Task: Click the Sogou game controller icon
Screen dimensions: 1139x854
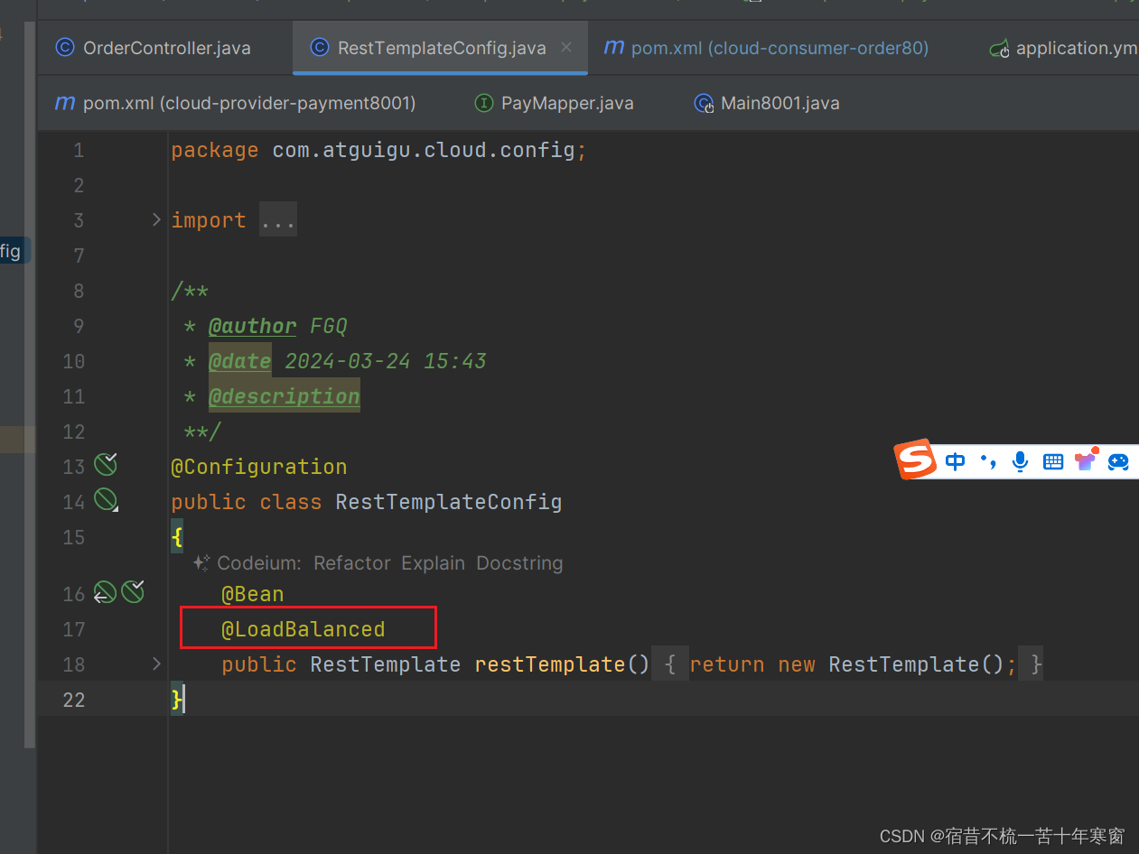Action: (1119, 461)
